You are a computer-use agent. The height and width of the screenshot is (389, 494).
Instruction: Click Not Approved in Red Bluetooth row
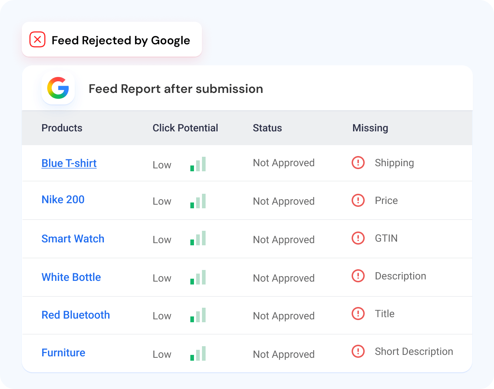pyautogui.click(x=284, y=316)
